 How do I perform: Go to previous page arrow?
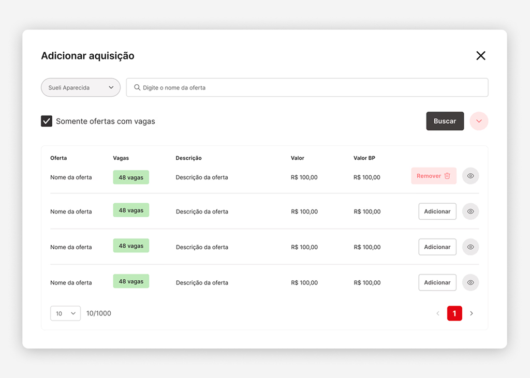pyautogui.click(x=438, y=313)
